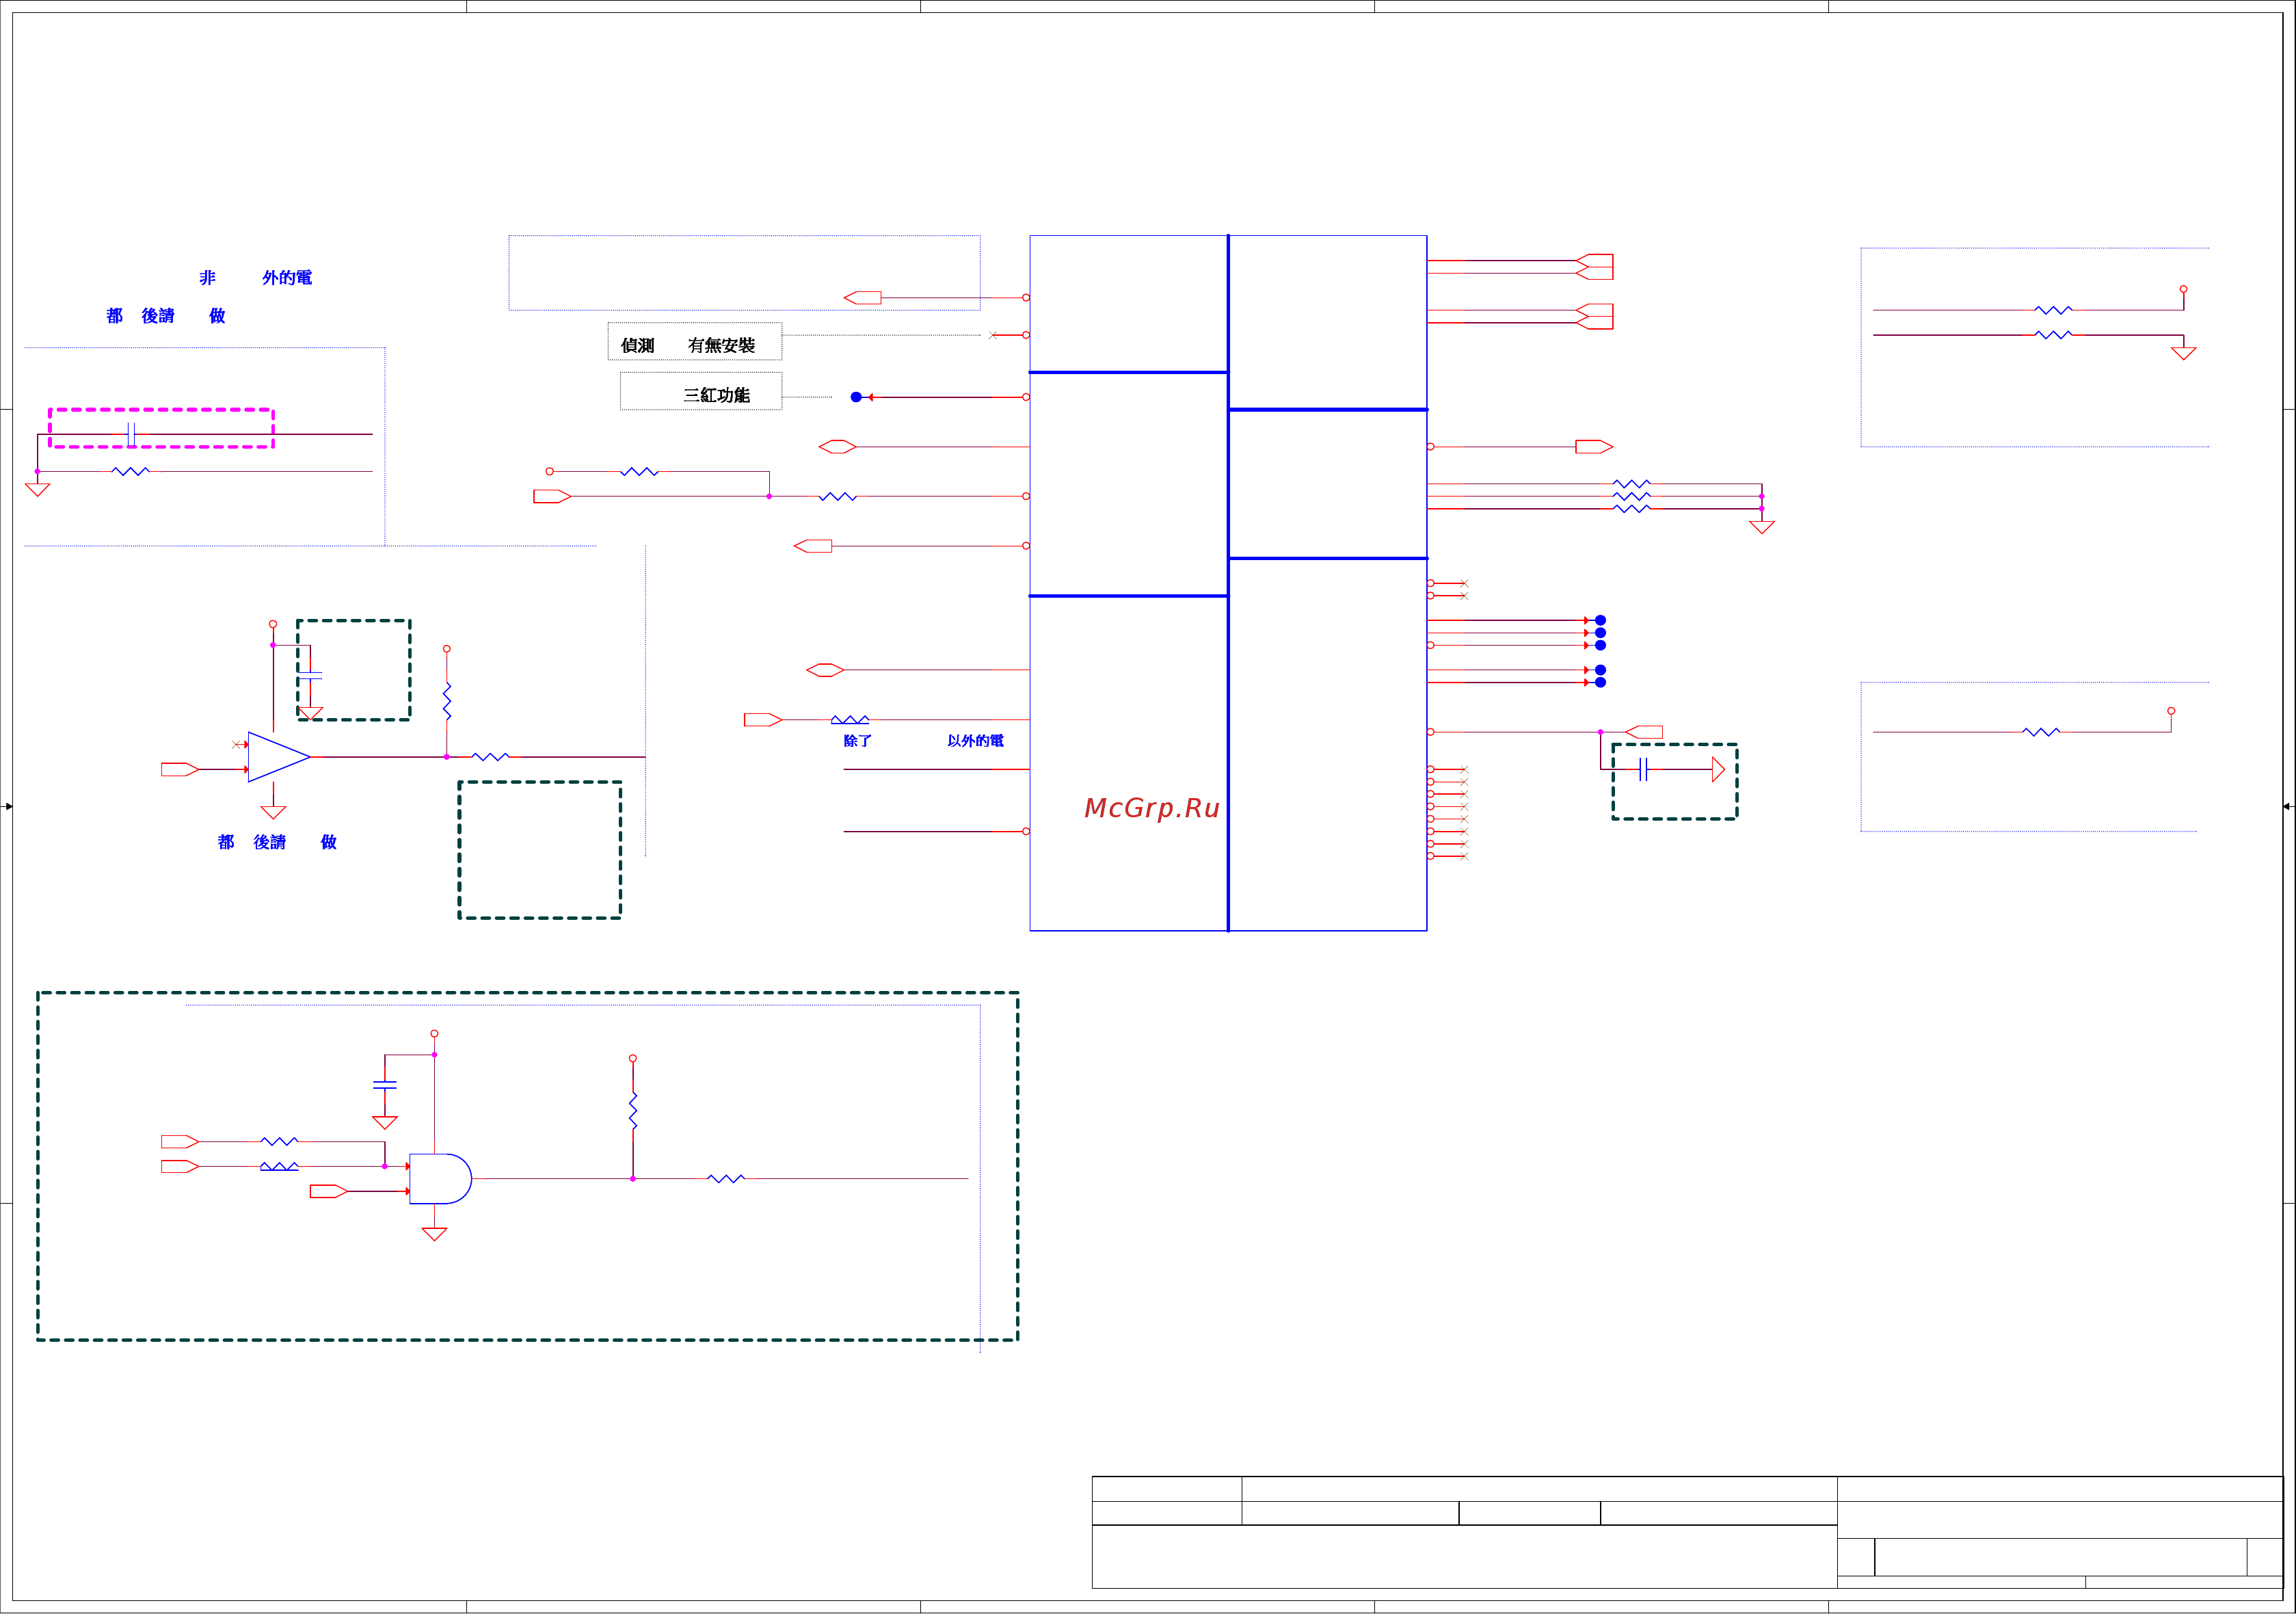Click the ground symbol beneath the buffer amplifier

tap(273, 812)
